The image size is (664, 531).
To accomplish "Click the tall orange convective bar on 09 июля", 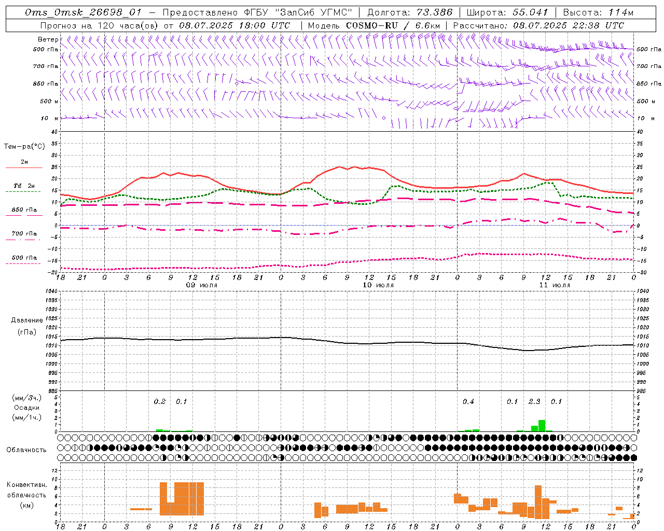I will (189, 499).
